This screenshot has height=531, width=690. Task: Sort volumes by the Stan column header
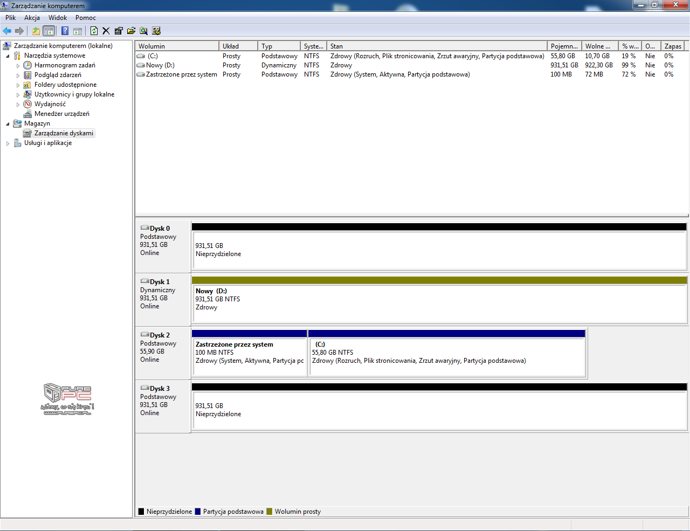tap(437, 46)
